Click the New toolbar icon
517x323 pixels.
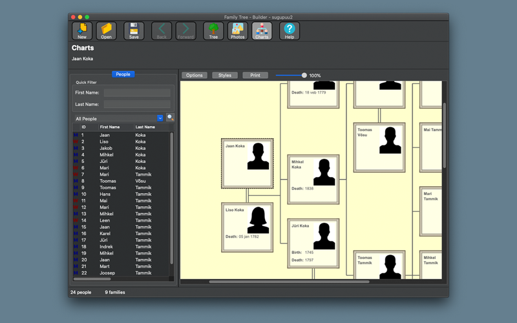pyautogui.click(x=82, y=31)
